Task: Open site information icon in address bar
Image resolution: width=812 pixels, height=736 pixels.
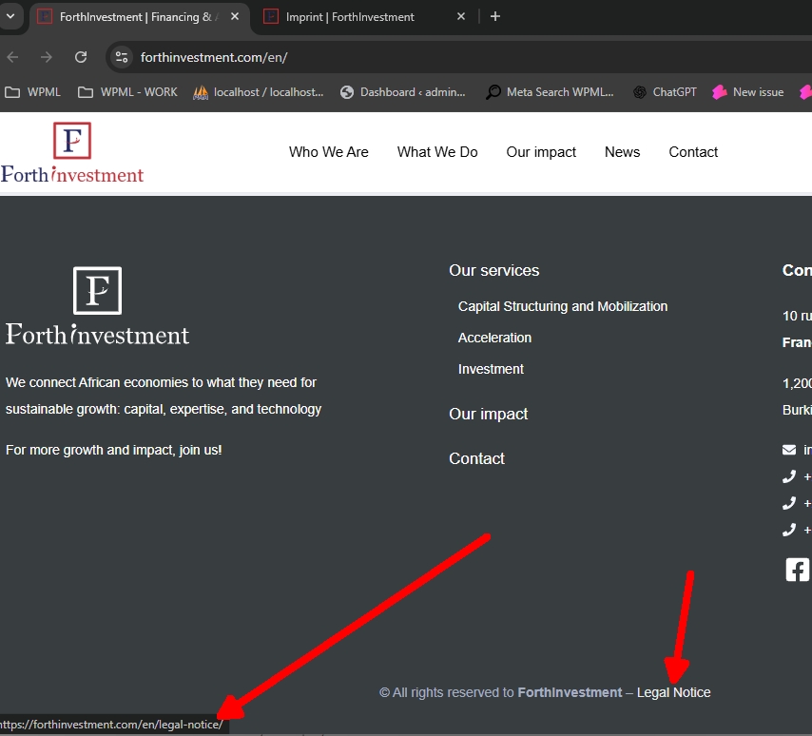Action: [122, 57]
